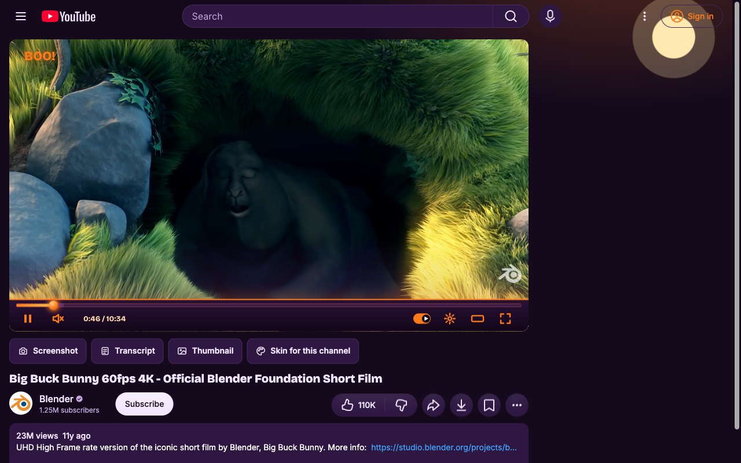Click the Thumbnail button

[205, 351]
